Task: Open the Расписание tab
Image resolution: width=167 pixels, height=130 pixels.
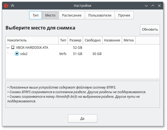Action: pyautogui.click(x=72, y=15)
